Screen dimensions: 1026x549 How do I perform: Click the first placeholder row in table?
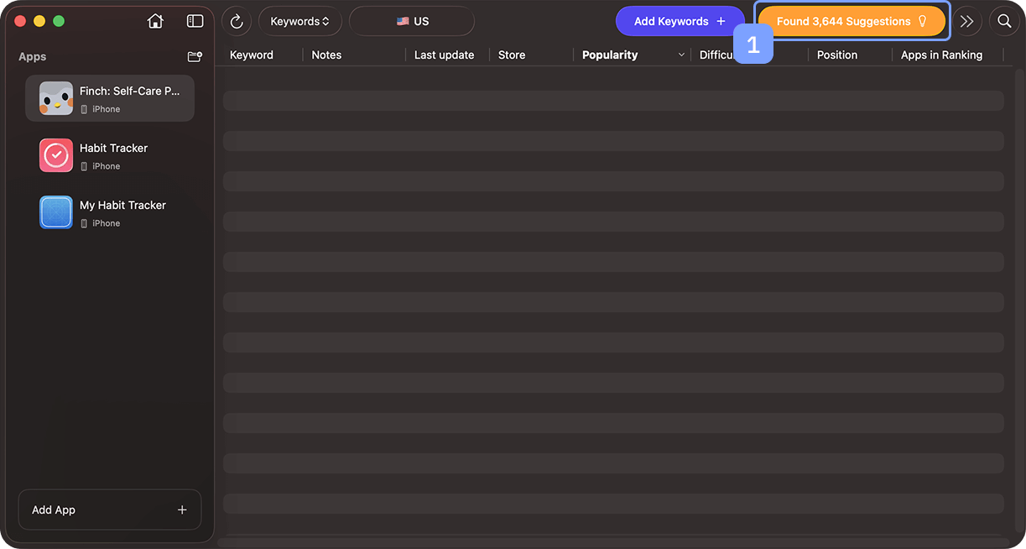612,101
